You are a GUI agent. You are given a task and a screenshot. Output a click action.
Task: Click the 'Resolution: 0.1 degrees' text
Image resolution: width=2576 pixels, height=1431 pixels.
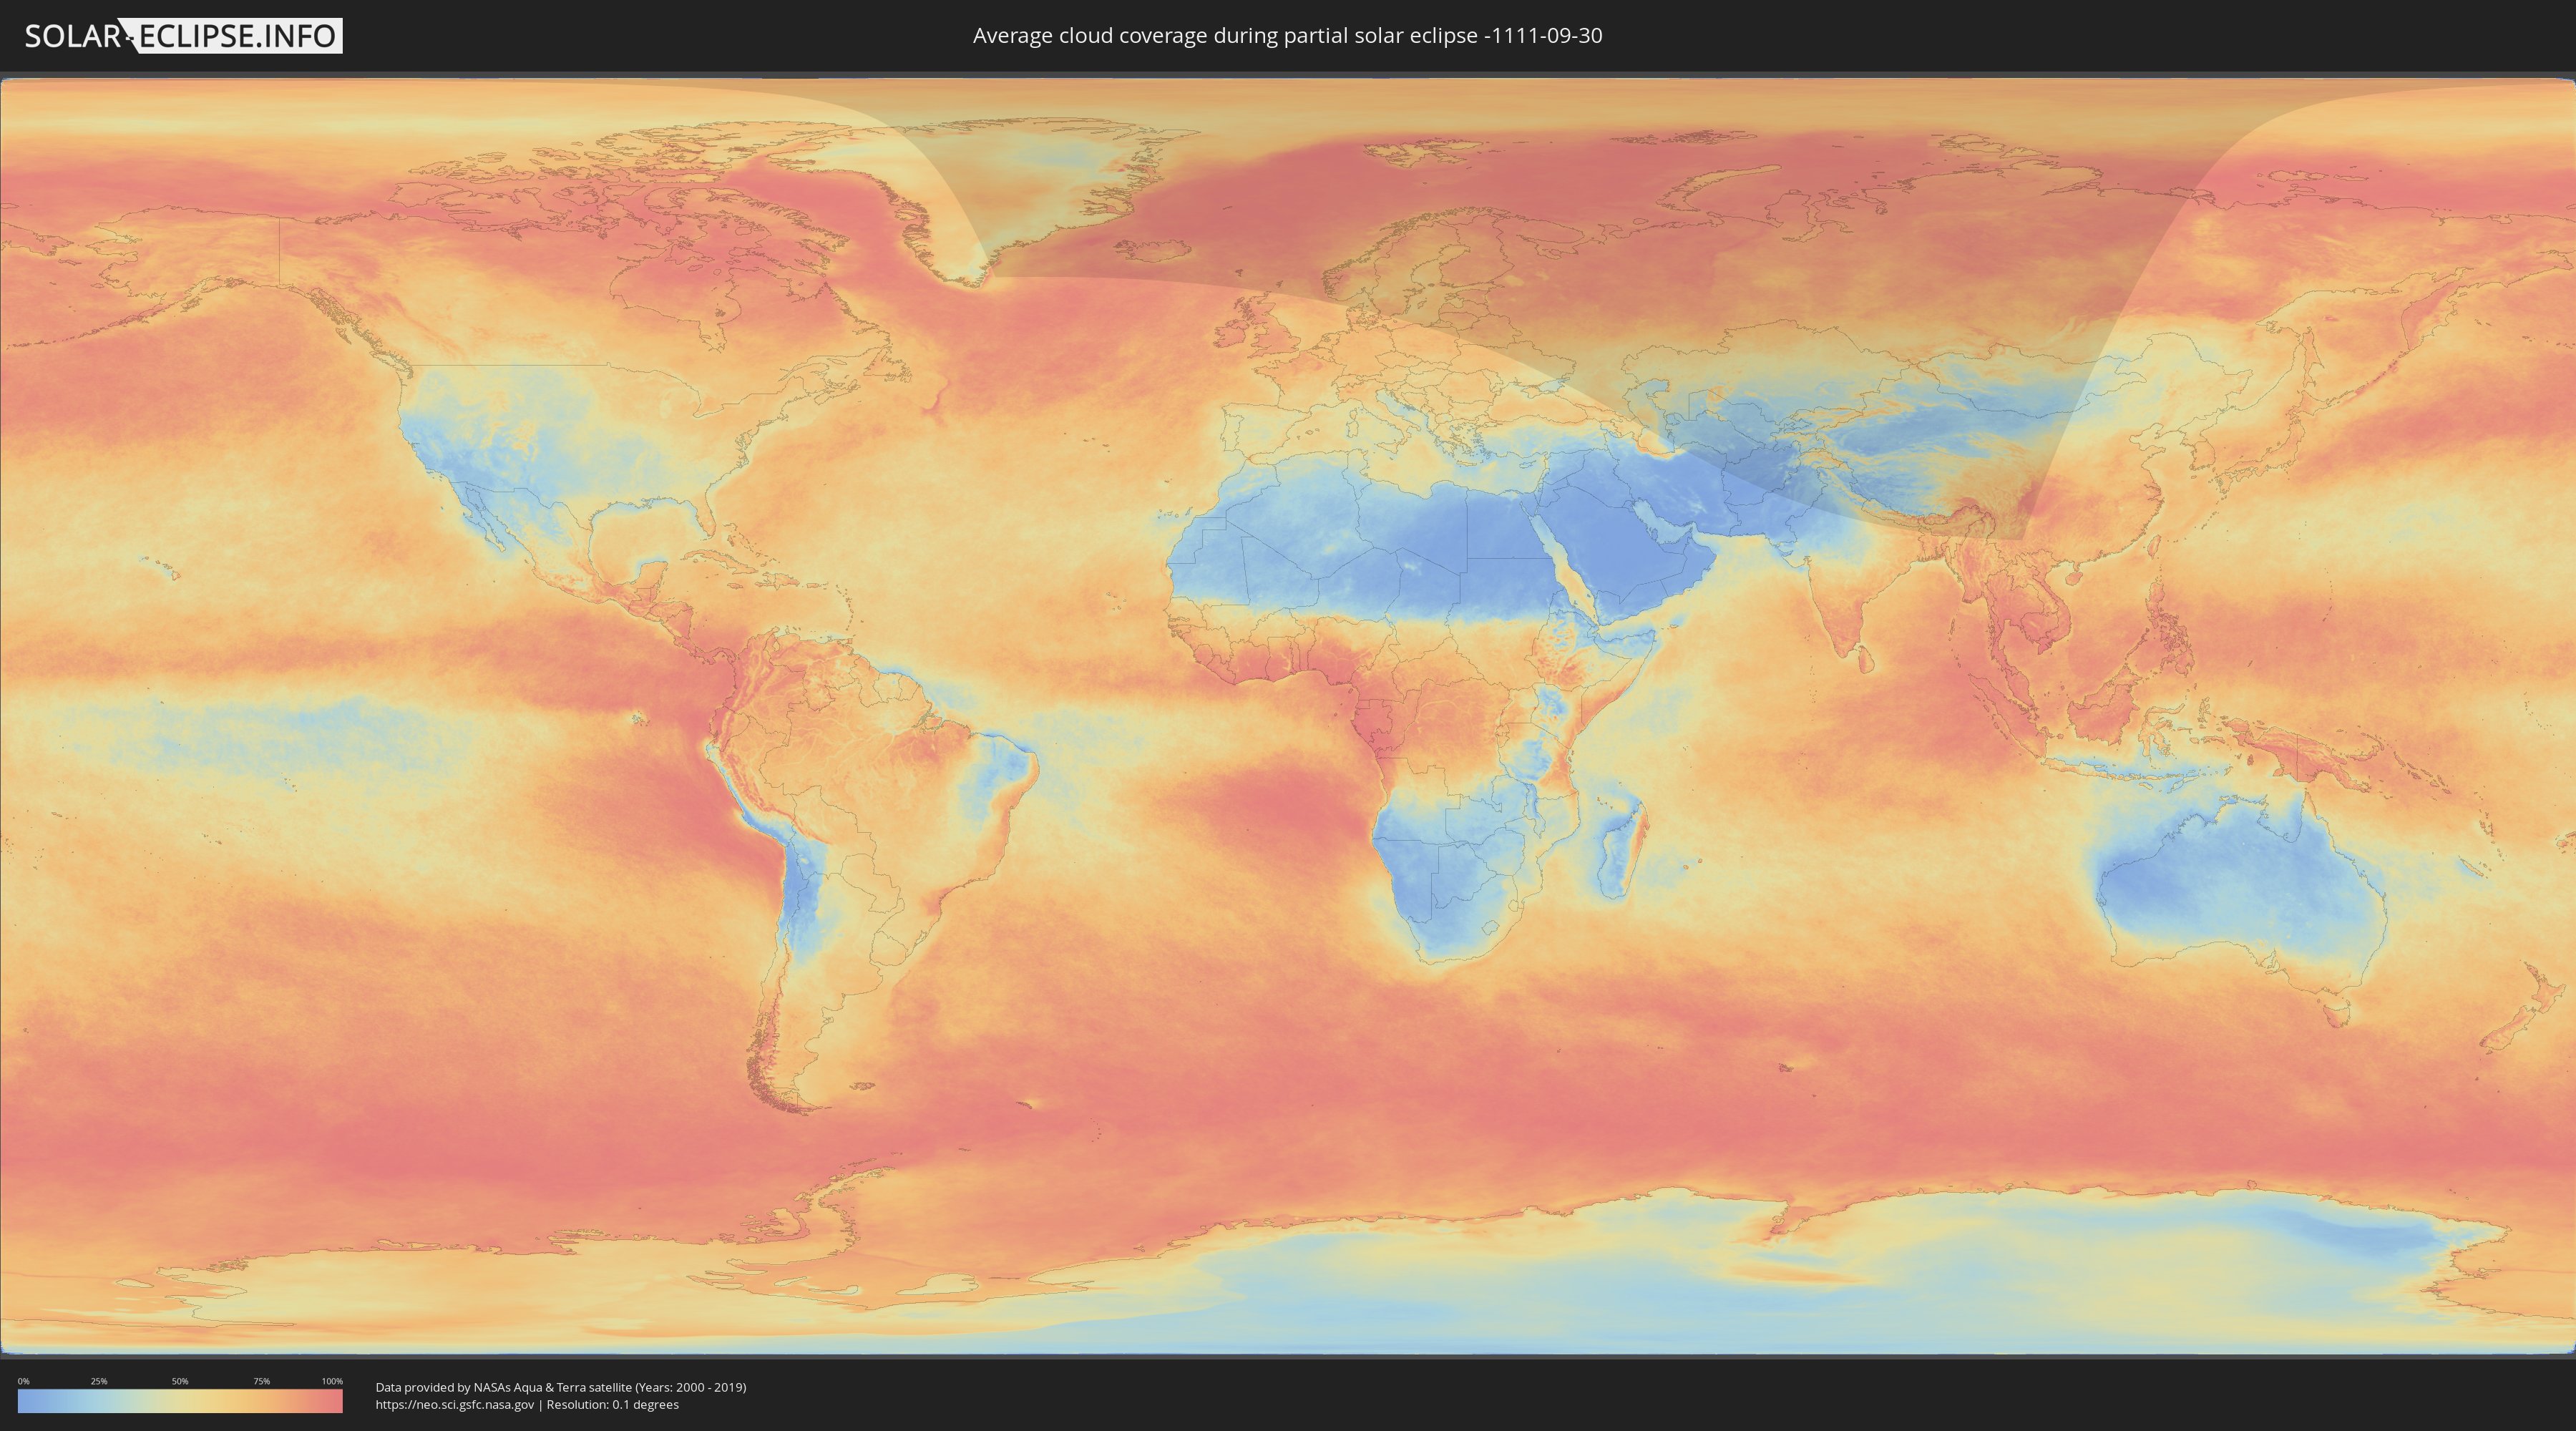(612, 1405)
